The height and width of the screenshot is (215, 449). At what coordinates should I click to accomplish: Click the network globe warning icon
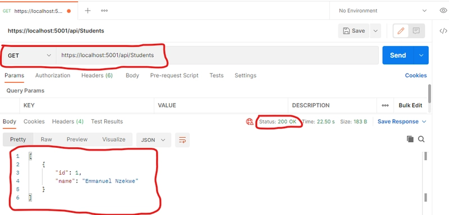(x=249, y=121)
